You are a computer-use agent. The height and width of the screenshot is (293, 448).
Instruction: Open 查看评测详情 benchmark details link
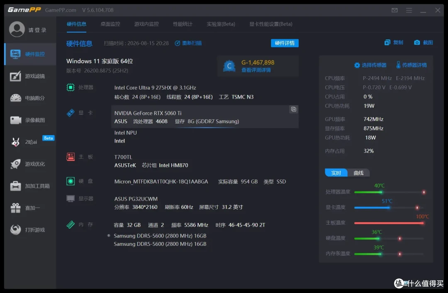tap(256, 70)
